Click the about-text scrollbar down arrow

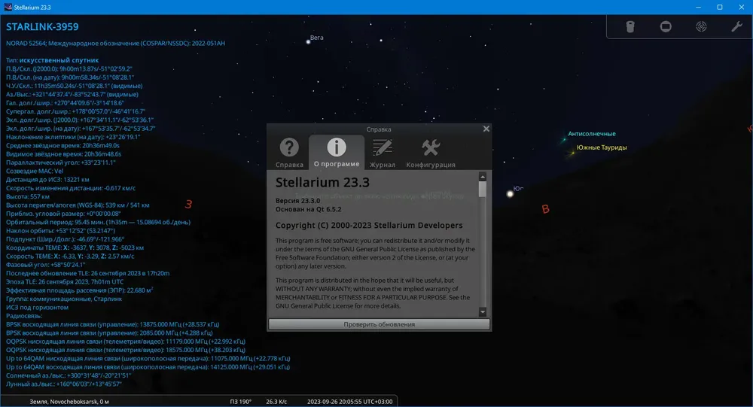[483, 312]
